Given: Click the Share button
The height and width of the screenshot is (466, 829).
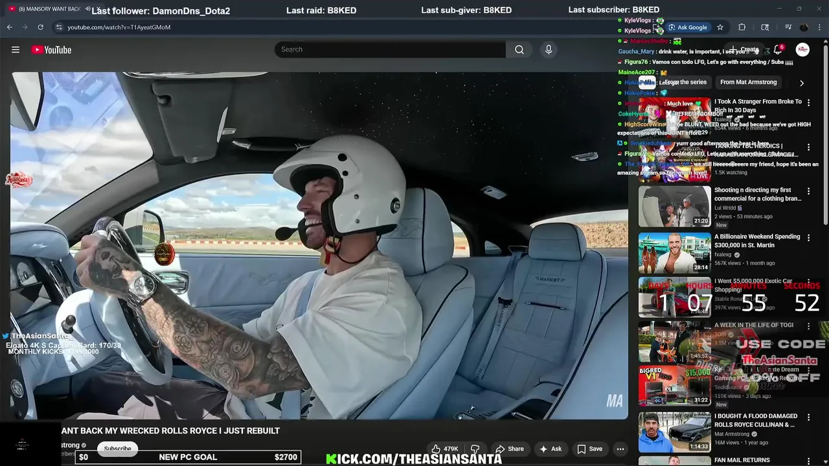Looking at the screenshot, I should click(509, 449).
